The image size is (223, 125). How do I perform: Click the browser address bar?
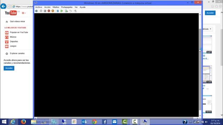point(22,7)
